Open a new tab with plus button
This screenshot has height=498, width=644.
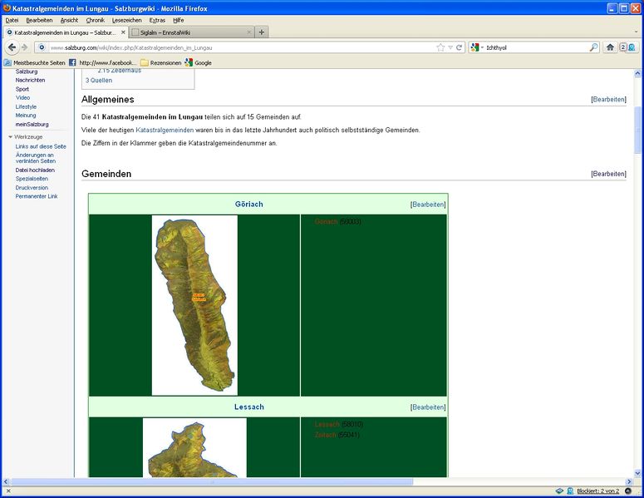(262, 32)
